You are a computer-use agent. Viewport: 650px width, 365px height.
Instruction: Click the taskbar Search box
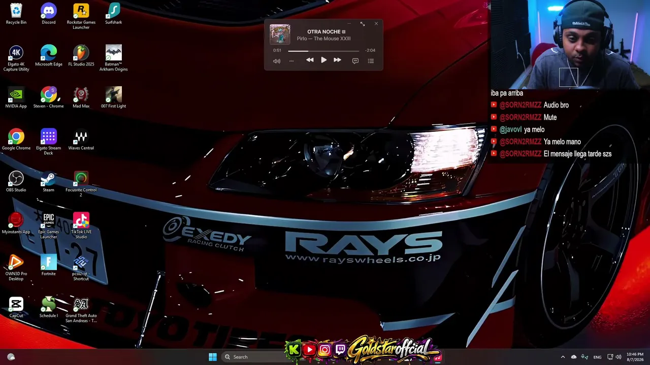254,357
